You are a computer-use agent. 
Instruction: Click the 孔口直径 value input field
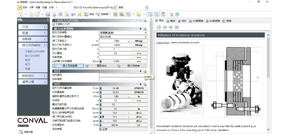[x=115, y=53]
